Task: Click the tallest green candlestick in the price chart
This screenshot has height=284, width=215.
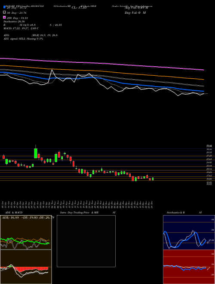Action: tap(36, 153)
